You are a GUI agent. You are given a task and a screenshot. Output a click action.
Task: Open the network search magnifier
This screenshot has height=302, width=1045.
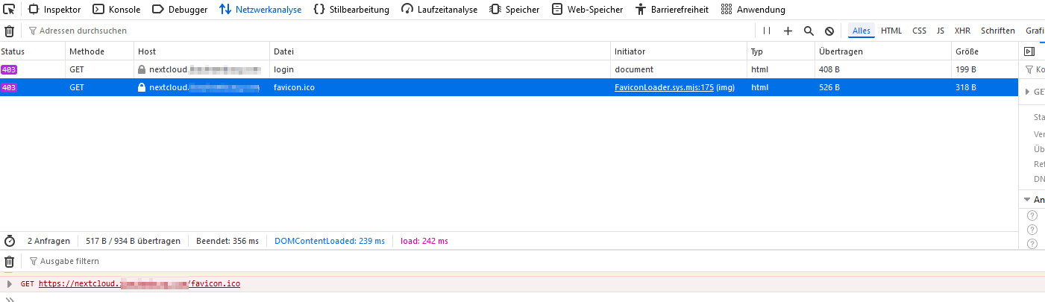(x=809, y=31)
